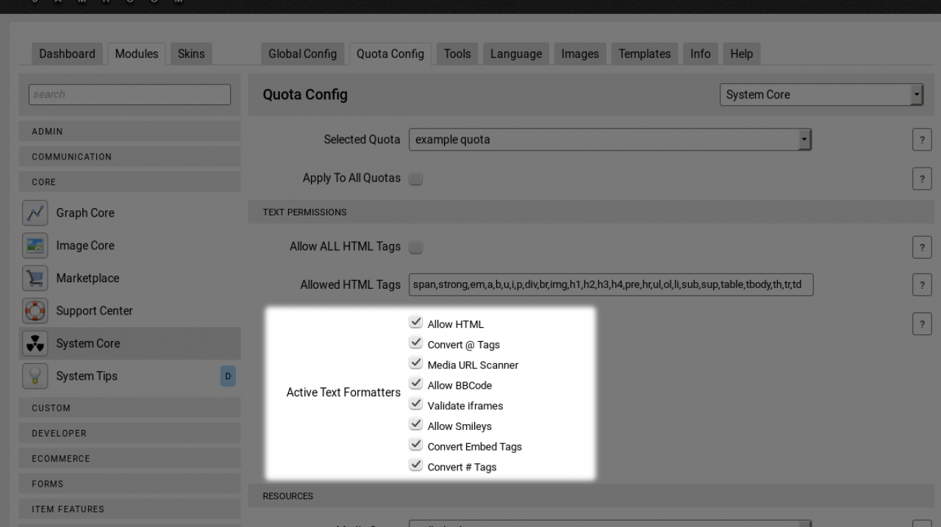This screenshot has height=527, width=941.
Task: Open the Skins tab
Action: pos(191,54)
